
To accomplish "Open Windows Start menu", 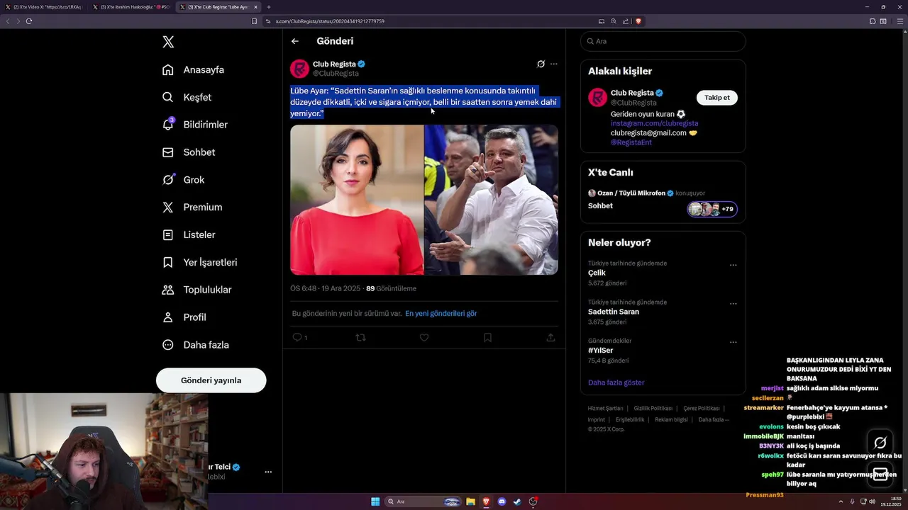I will pos(375,501).
